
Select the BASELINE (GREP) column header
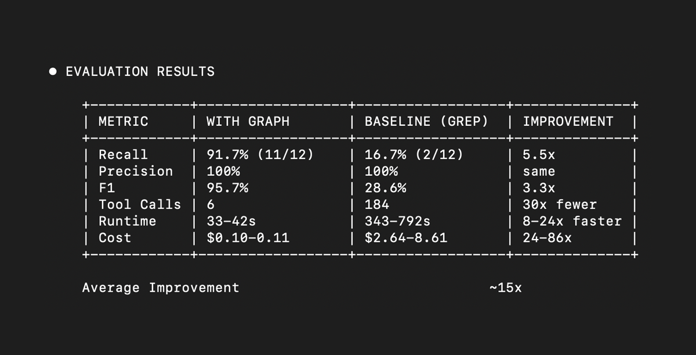pyautogui.click(x=426, y=122)
